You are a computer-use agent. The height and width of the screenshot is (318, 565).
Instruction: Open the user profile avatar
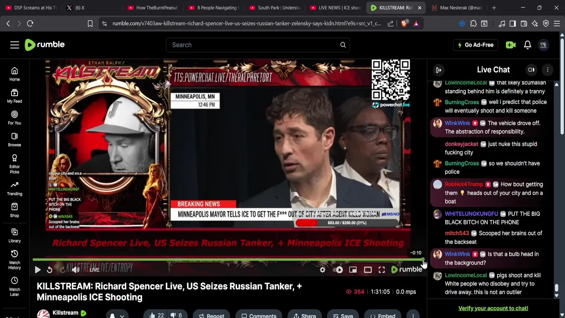tap(543, 45)
